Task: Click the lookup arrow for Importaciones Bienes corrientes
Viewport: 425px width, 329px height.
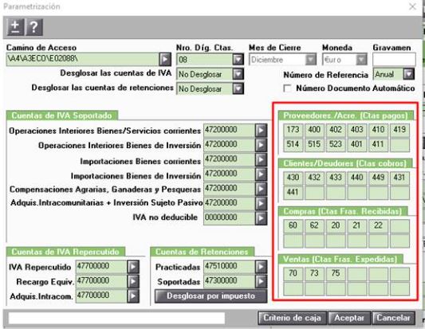Action: click(261, 160)
